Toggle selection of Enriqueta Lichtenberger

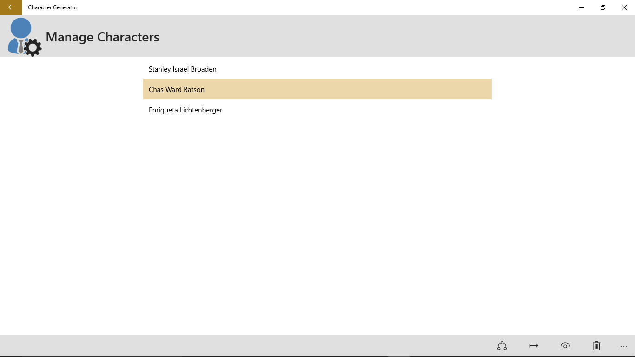(185, 110)
